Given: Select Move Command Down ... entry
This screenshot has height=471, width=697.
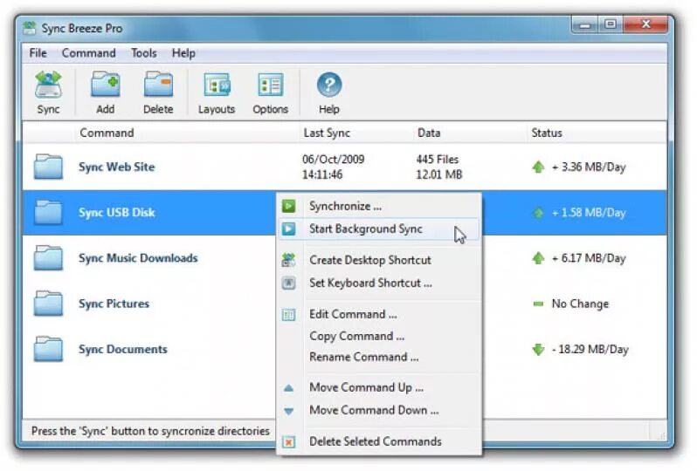Looking at the screenshot, I should pyautogui.click(x=379, y=410).
